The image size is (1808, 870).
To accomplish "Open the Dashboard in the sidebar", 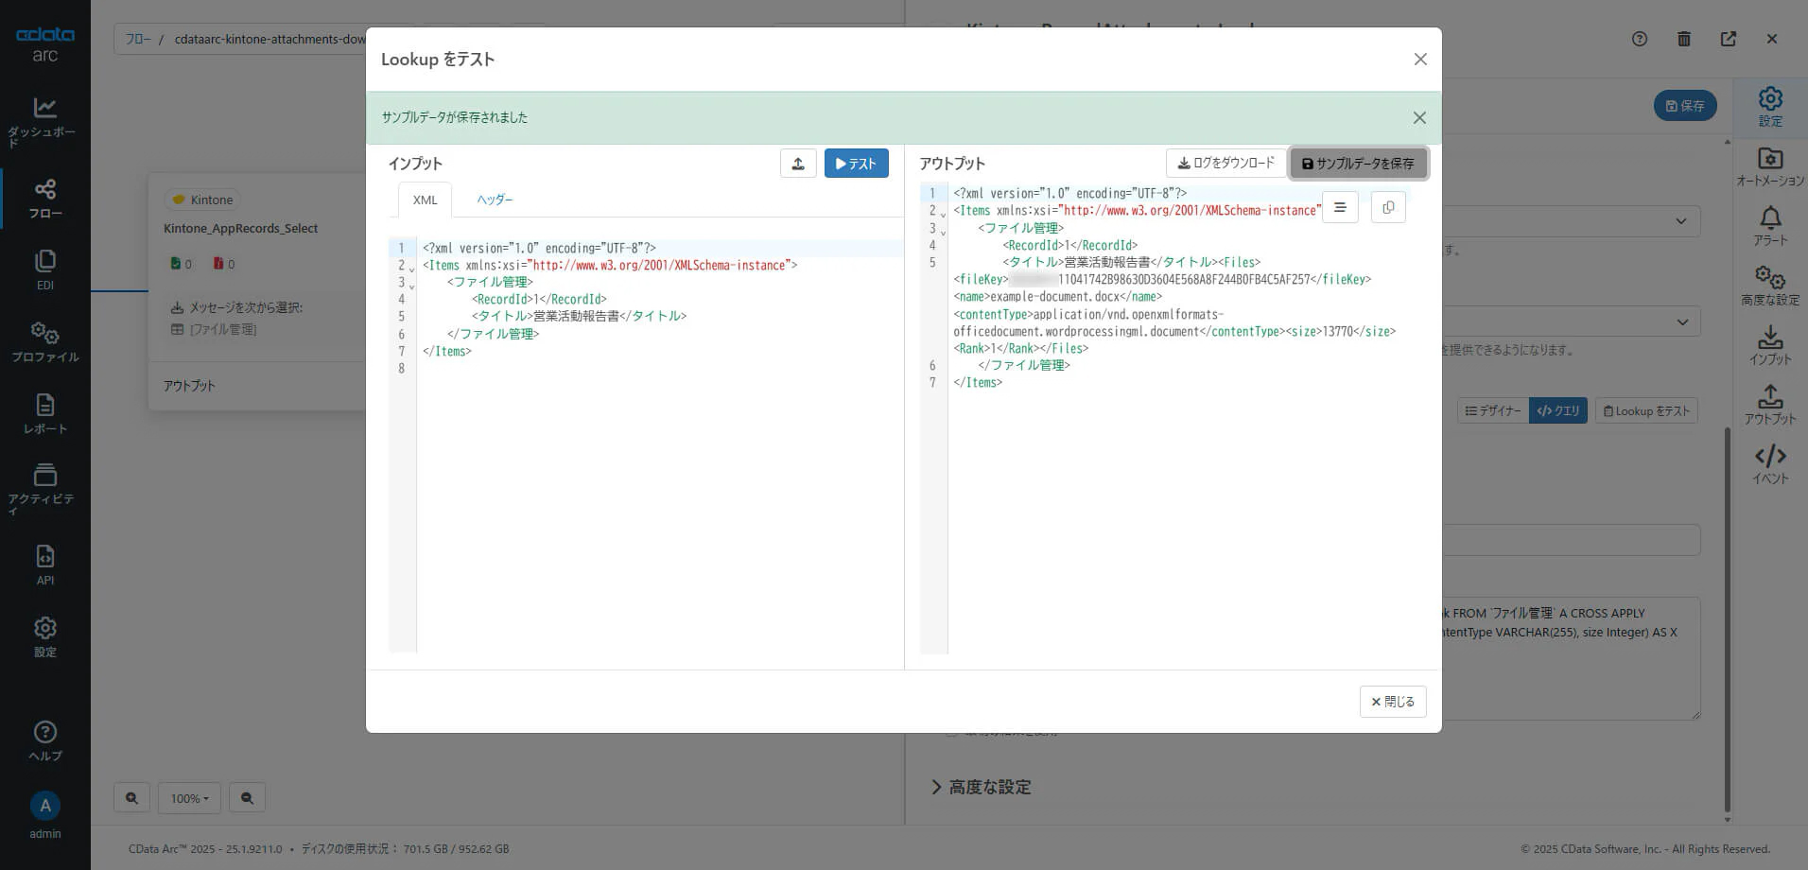I will [x=44, y=120].
